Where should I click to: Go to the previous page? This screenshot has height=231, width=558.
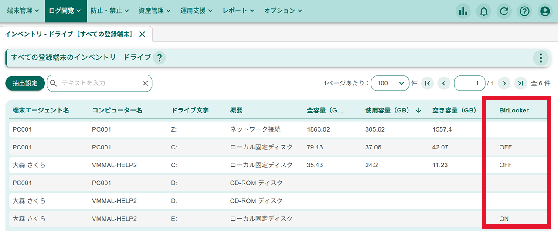click(x=444, y=83)
